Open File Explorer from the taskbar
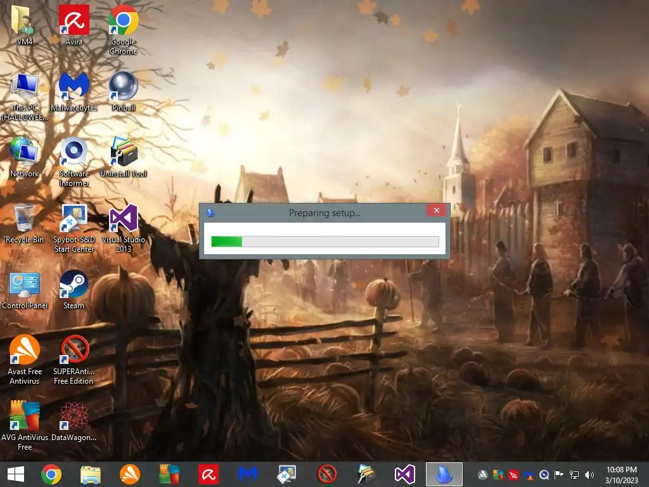The image size is (649, 487). pyautogui.click(x=90, y=474)
